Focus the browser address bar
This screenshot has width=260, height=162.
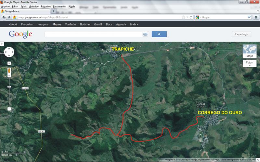(x=99, y=17)
